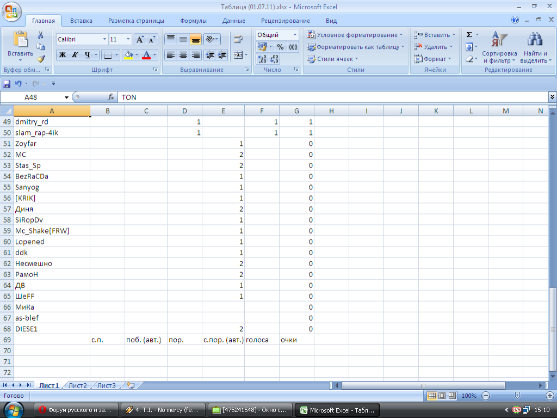Apply yellow fill color bucket
Image resolution: width=557 pixels, height=418 pixels.
[x=128, y=55]
